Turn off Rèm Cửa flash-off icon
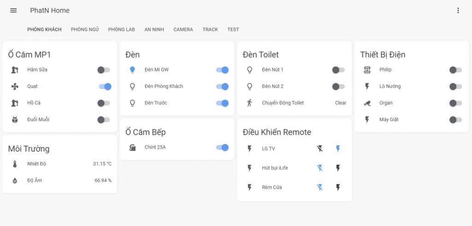 tap(320, 187)
